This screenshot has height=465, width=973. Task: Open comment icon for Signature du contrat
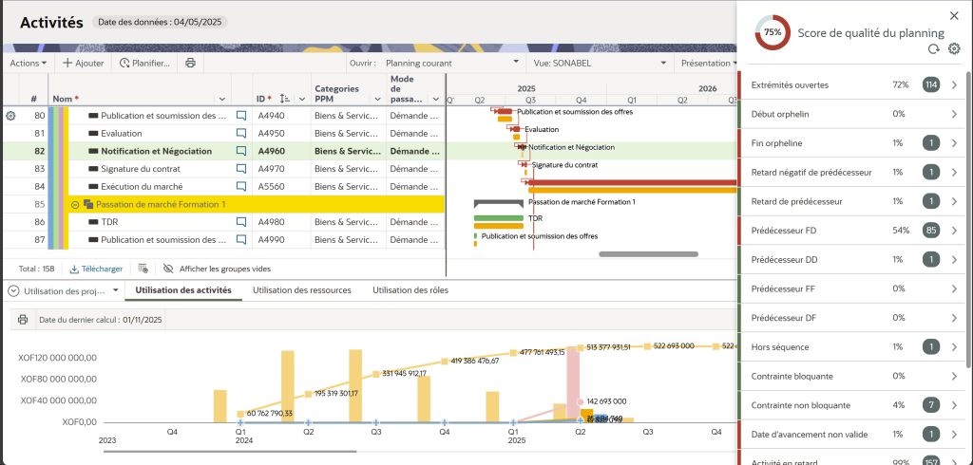241,168
